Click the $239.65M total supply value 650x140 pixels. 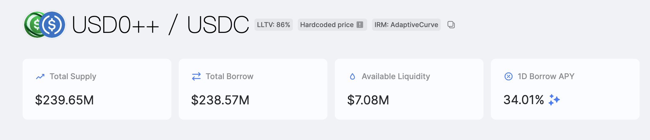click(64, 100)
